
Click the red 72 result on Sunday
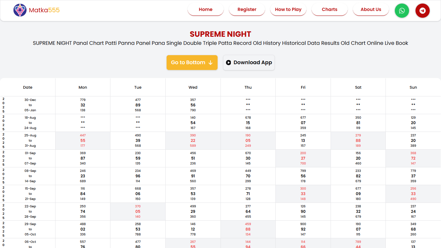click(x=413, y=158)
